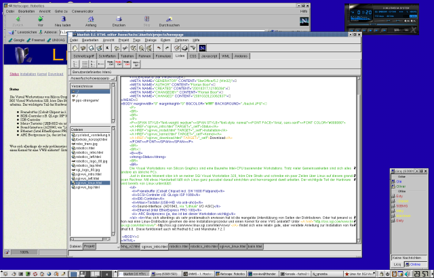
Task: Switch to the CSS toolbar tab
Action: (x=193, y=56)
